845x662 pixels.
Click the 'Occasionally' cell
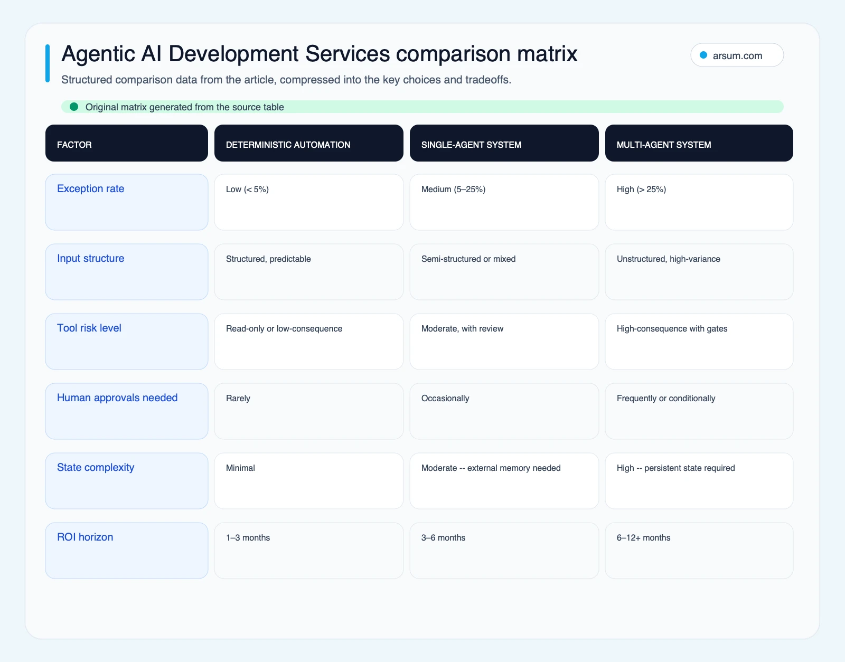point(504,411)
